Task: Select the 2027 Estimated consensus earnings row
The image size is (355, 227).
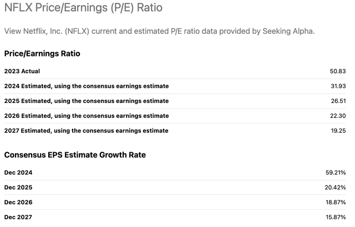Action: tap(87, 131)
